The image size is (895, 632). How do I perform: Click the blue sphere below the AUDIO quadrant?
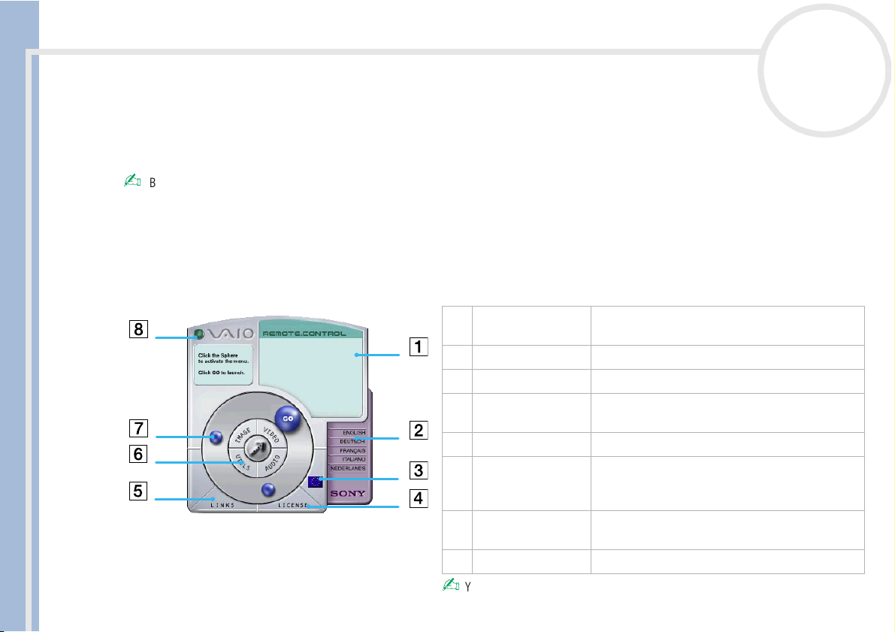tap(268, 490)
